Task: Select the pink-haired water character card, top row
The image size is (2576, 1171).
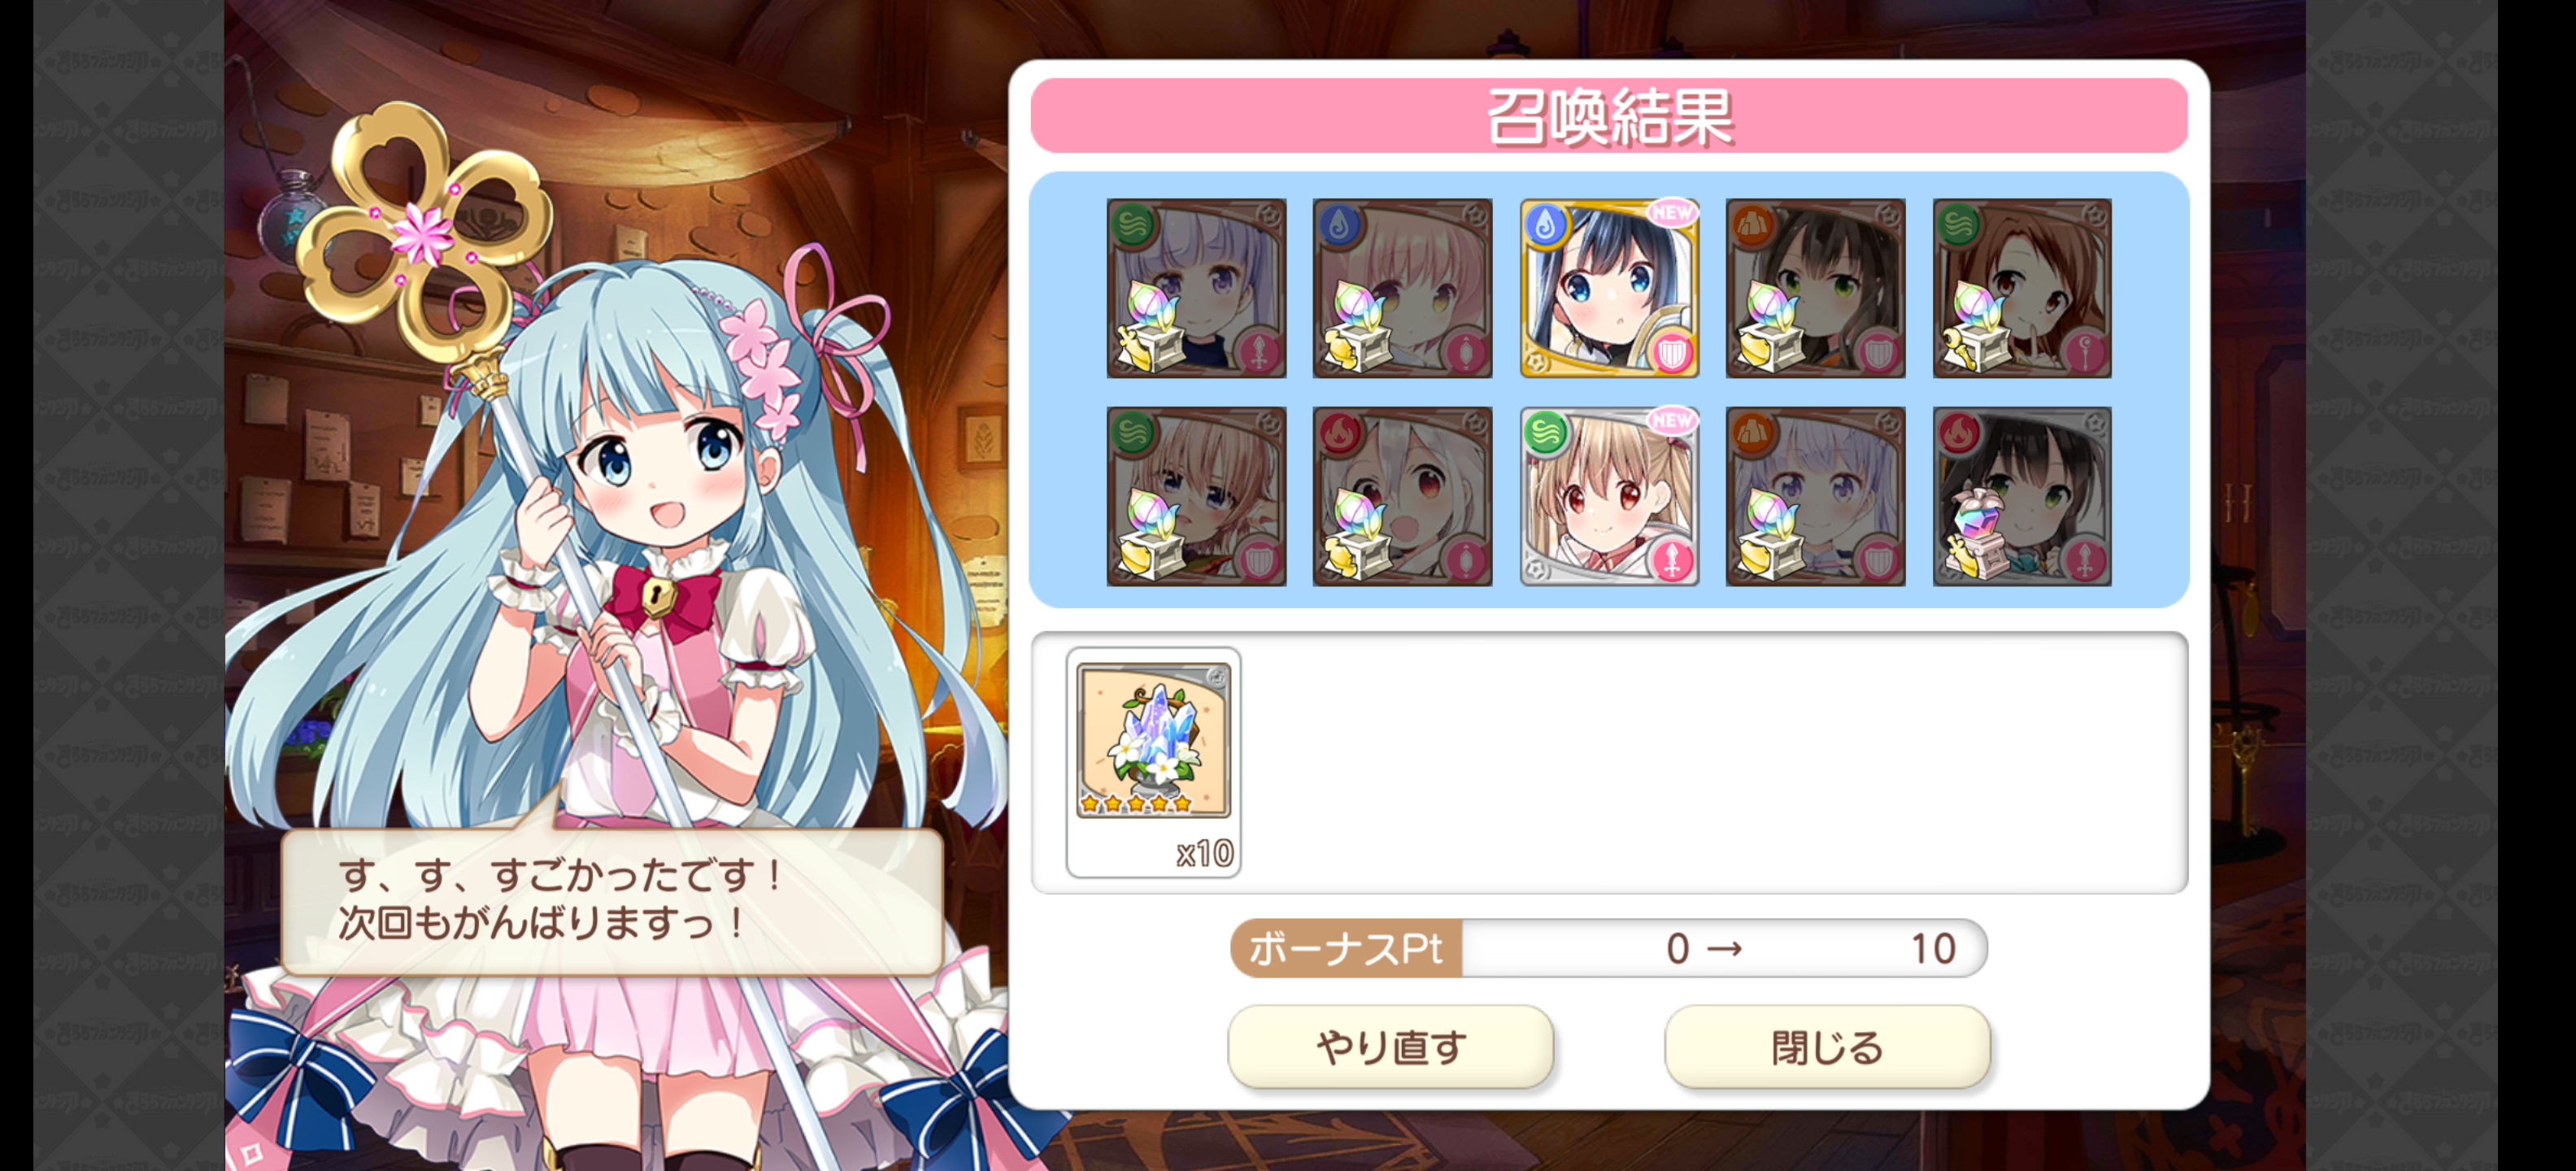Action: pos(1402,288)
